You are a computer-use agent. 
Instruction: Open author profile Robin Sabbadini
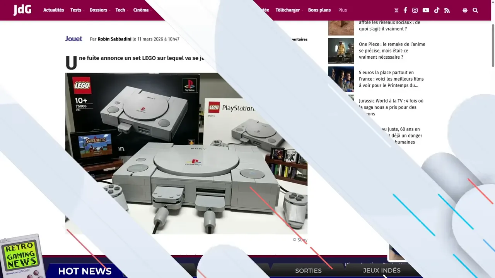click(x=114, y=39)
